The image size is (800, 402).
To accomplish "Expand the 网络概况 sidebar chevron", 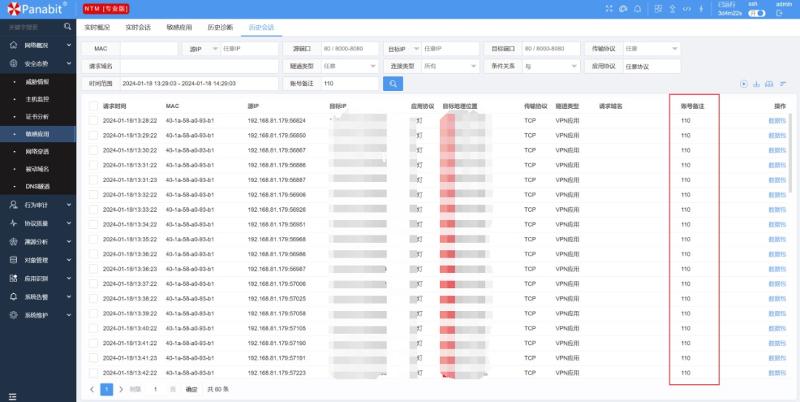I will 69,45.
